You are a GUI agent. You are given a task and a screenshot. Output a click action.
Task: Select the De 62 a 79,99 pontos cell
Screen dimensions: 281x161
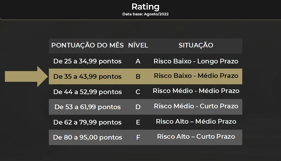[88, 122]
